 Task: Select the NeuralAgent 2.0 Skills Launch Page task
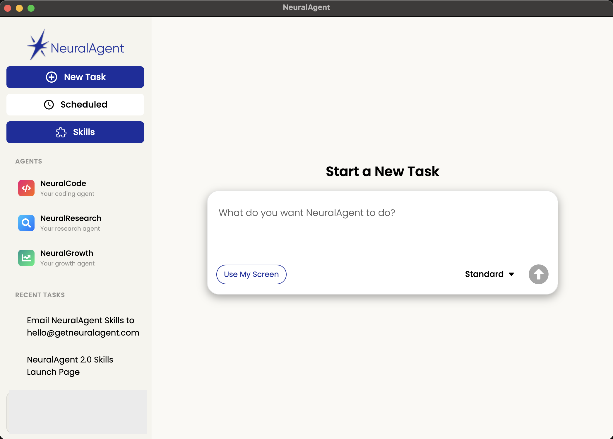click(70, 365)
